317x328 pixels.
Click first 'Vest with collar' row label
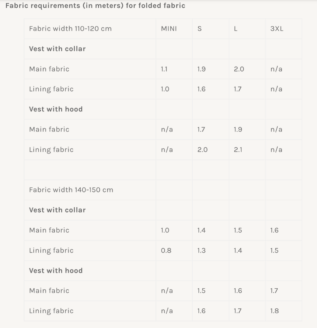[x=57, y=49]
